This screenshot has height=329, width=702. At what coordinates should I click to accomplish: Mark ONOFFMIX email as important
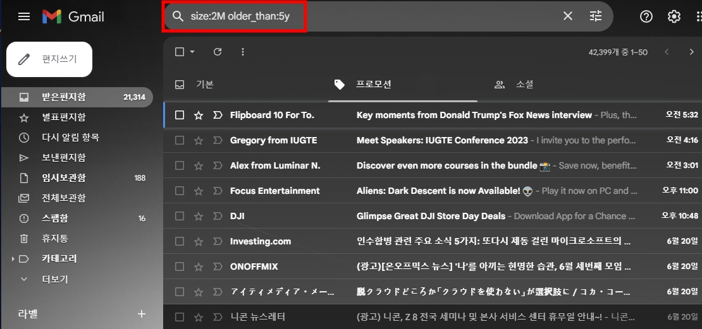[x=218, y=266]
